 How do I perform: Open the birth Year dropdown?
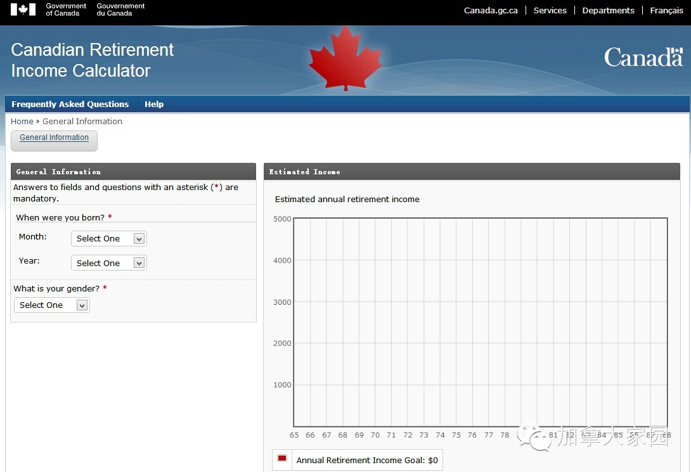pyautogui.click(x=108, y=263)
